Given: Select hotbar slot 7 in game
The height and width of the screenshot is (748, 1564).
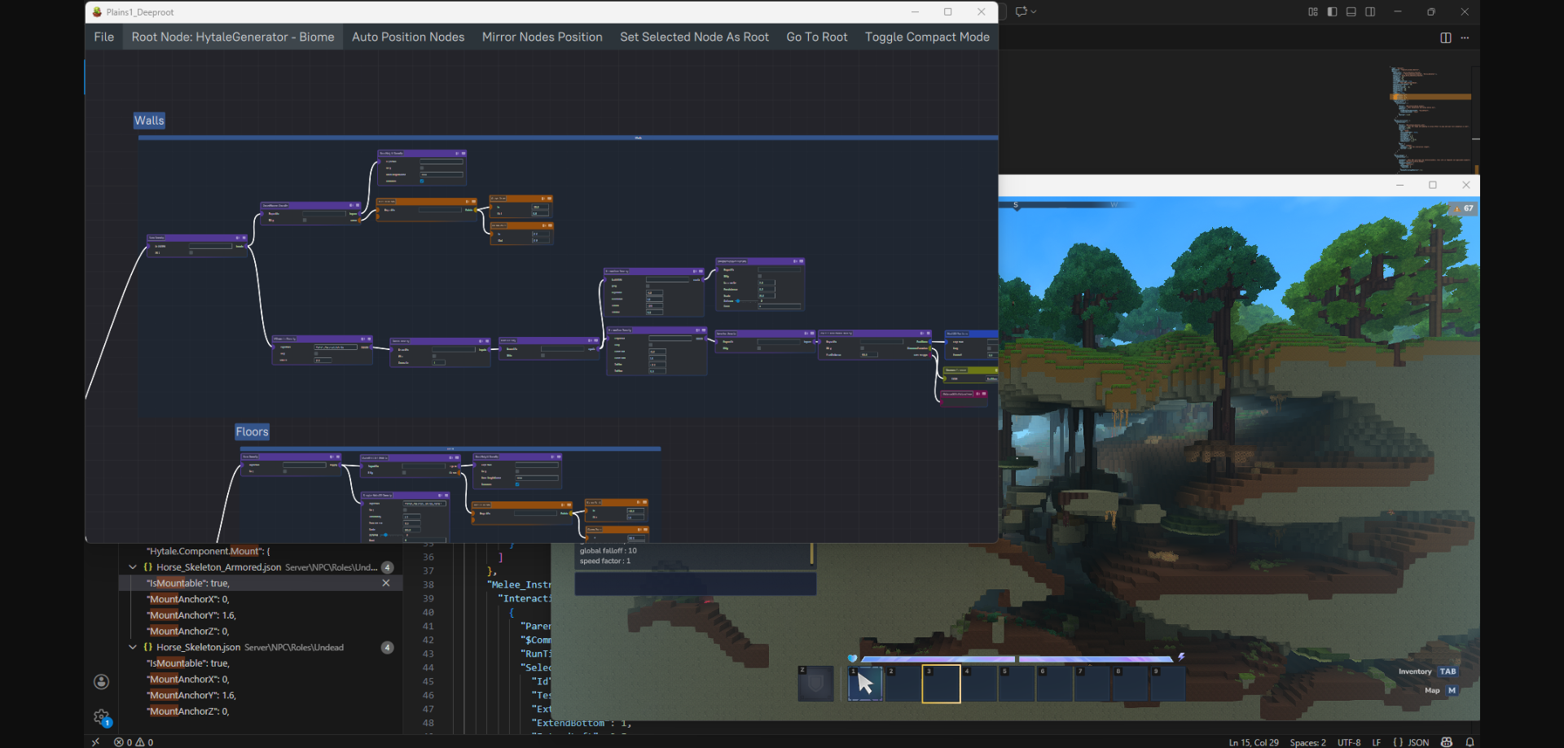Looking at the screenshot, I should [x=1092, y=684].
